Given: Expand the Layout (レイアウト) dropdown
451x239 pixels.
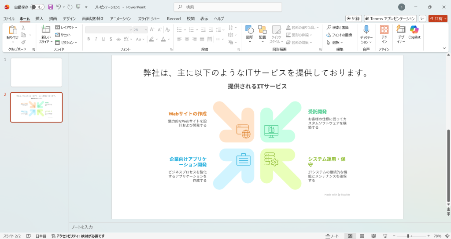Looking at the screenshot, I should coord(66,27).
